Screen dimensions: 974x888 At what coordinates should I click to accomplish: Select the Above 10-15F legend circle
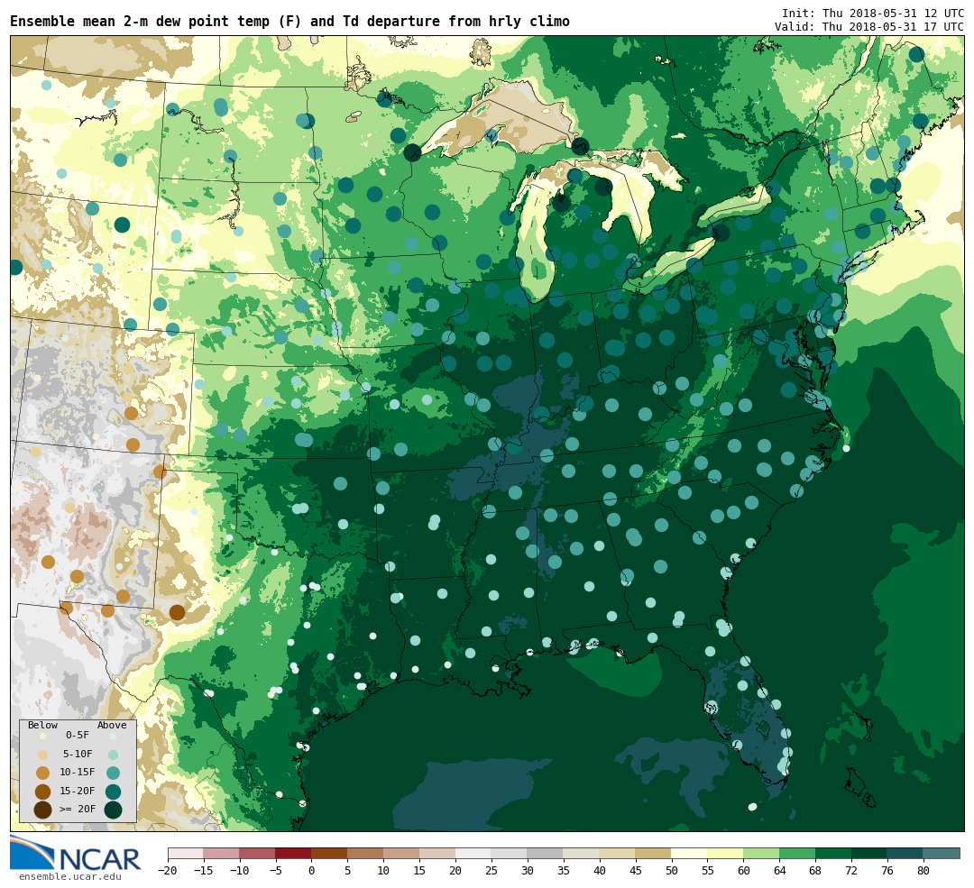[x=113, y=773]
